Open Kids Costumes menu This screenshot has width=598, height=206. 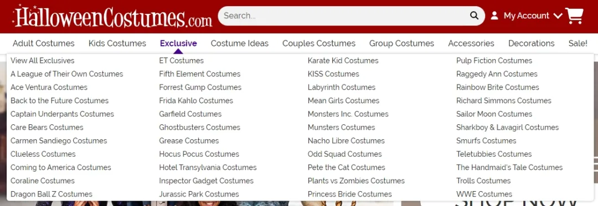point(117,43)
